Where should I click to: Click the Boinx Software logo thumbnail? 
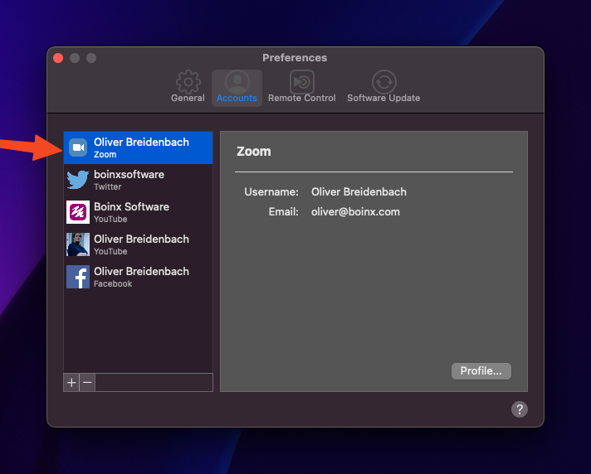tap(78, 212)
